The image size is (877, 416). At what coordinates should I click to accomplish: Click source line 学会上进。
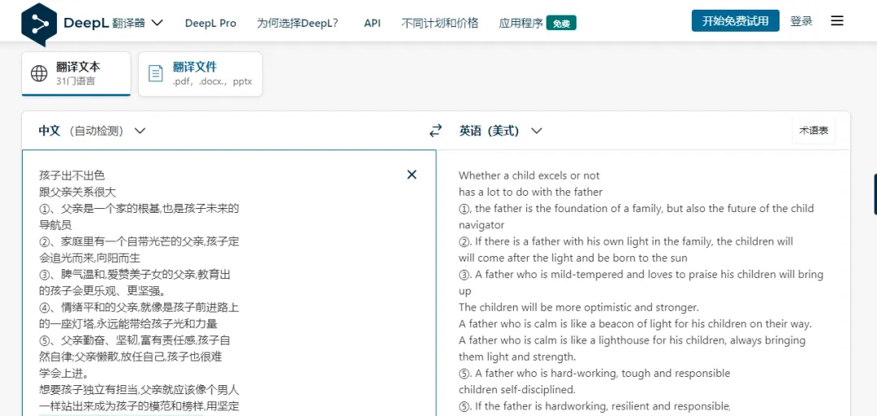click(64, 374)
